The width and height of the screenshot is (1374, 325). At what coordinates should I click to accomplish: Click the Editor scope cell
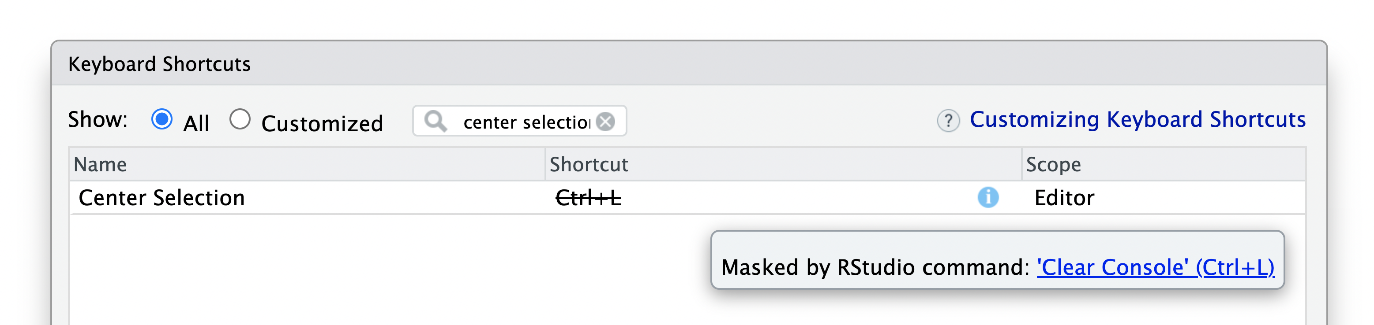pyautogui.click(x=1064, y=198)
